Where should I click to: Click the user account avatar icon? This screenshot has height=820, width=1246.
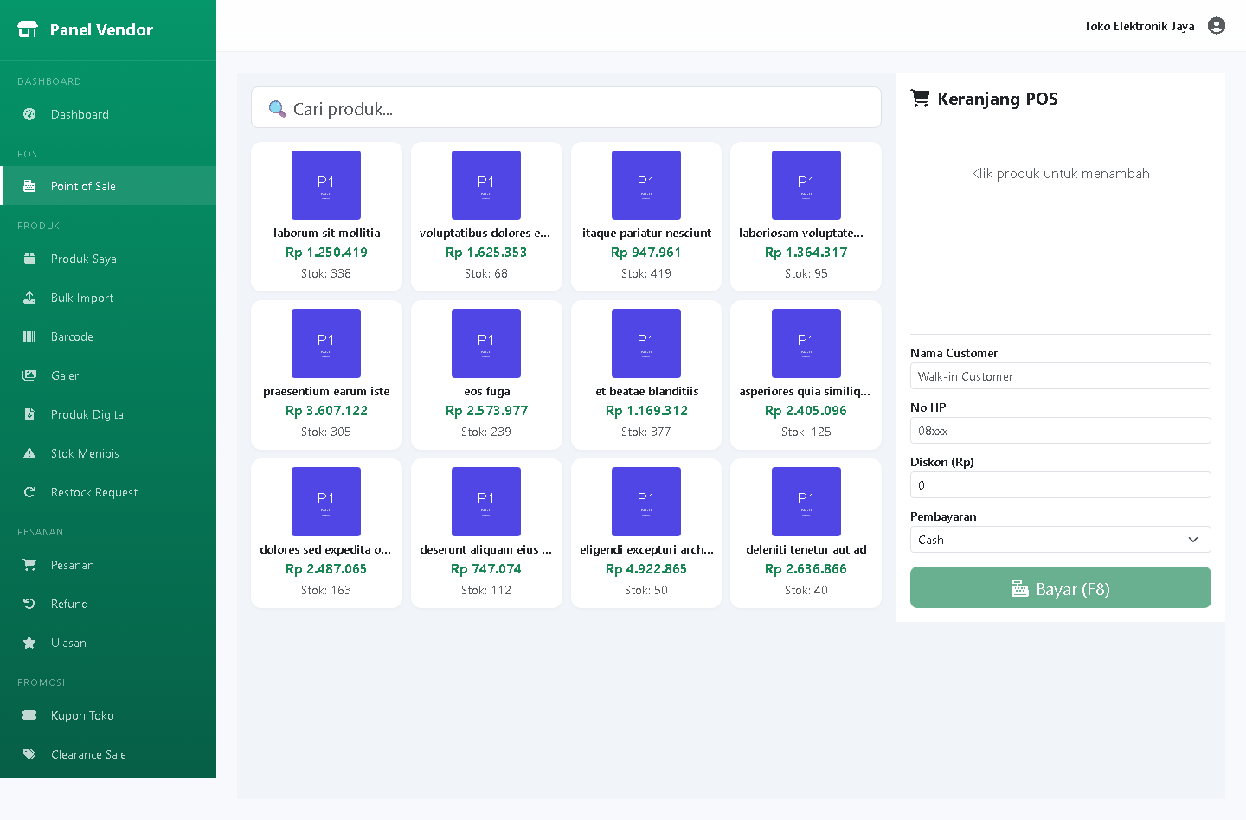(x=1217, y=26)
